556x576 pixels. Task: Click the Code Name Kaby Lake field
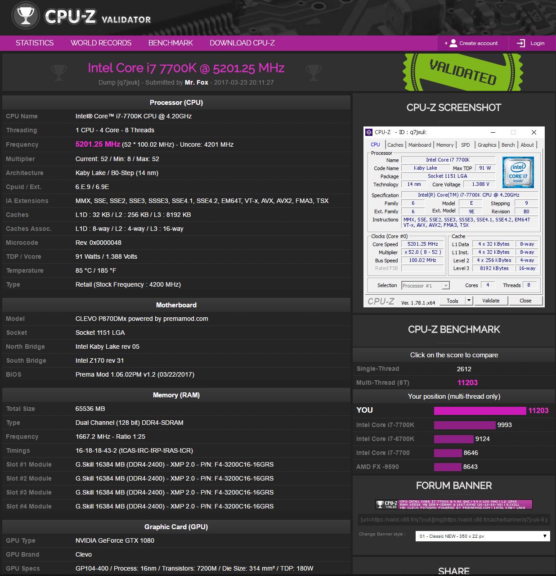[x=425, y=168]
